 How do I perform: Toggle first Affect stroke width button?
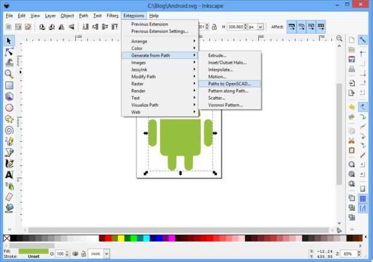(292, 26)
